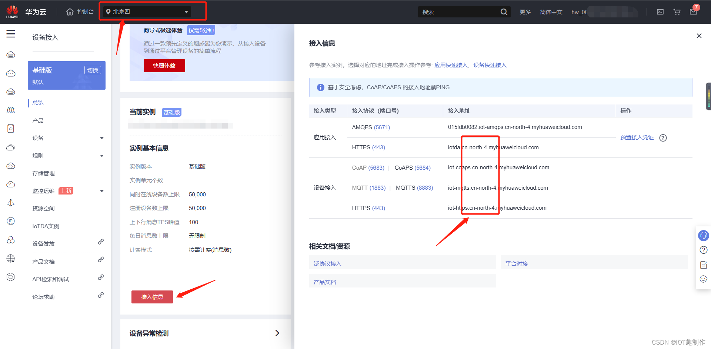Open the 产品文档 resource link in panel
This screenshot has height=349, width=711.
click(325, 282)
